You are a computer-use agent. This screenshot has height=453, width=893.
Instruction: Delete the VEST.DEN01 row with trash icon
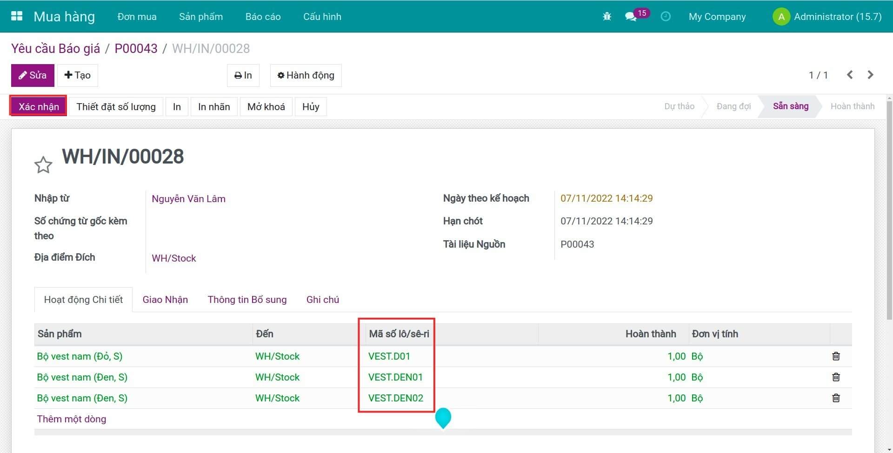click(x=836, y=377)
